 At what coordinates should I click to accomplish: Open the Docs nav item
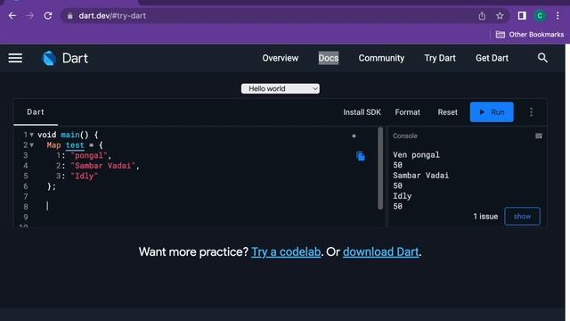click(329, 58)
